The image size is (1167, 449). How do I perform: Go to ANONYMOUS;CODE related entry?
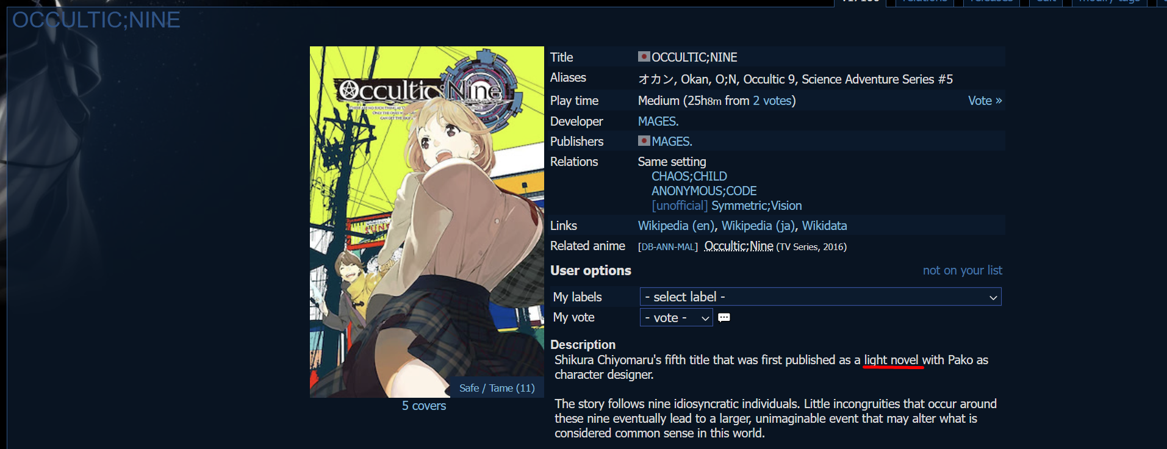[704, 191]
